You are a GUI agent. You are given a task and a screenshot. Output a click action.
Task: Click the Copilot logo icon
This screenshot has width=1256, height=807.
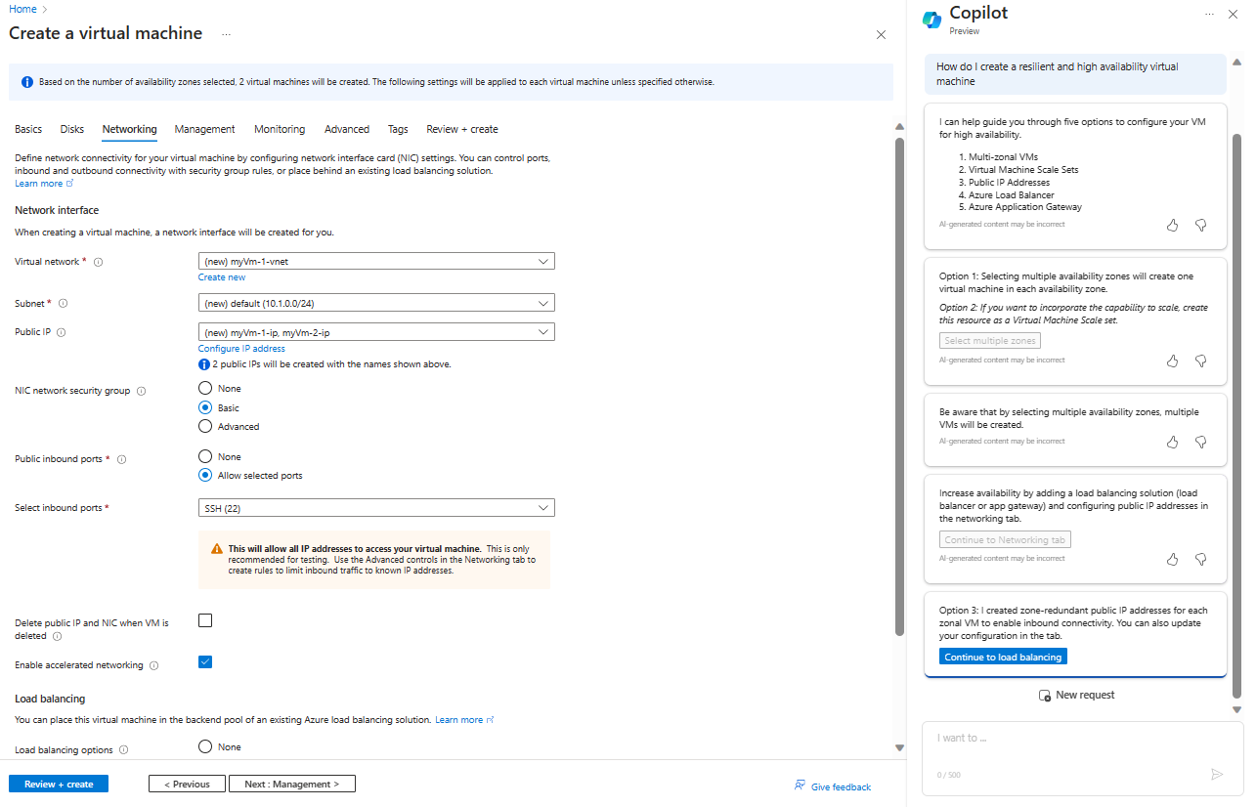click(931, 20)
